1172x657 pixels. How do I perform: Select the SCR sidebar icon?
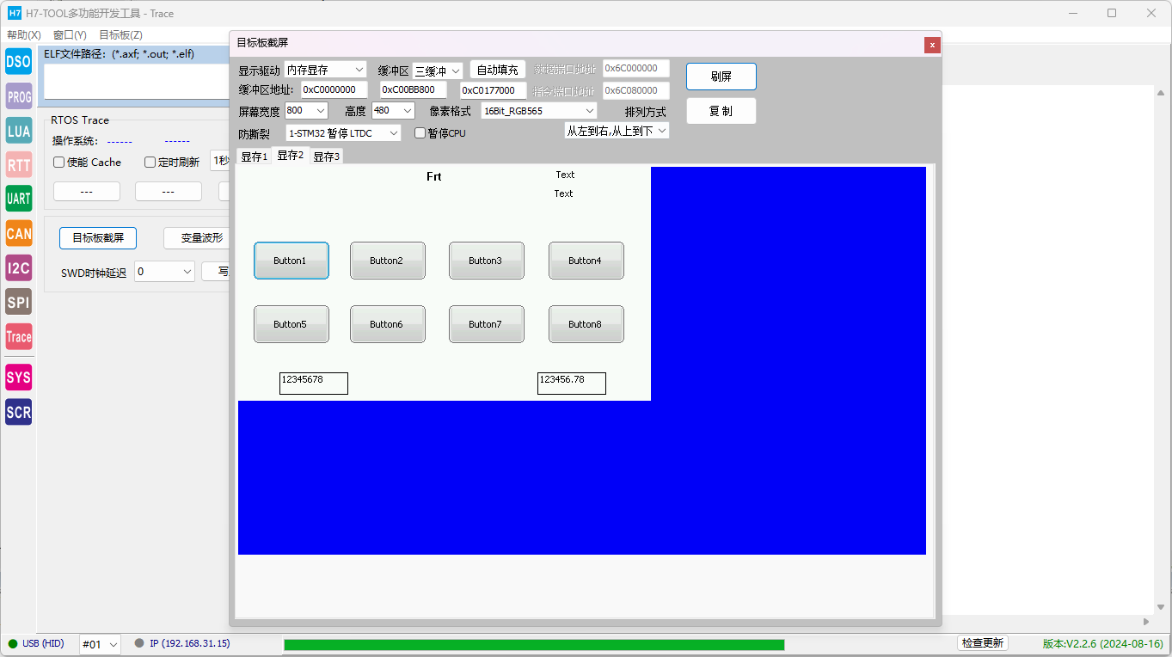18,412
